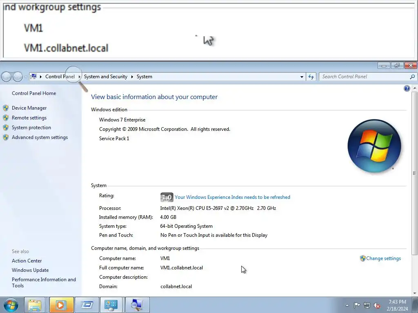Open Windows Experience Index refresh link

pos(232,197)
